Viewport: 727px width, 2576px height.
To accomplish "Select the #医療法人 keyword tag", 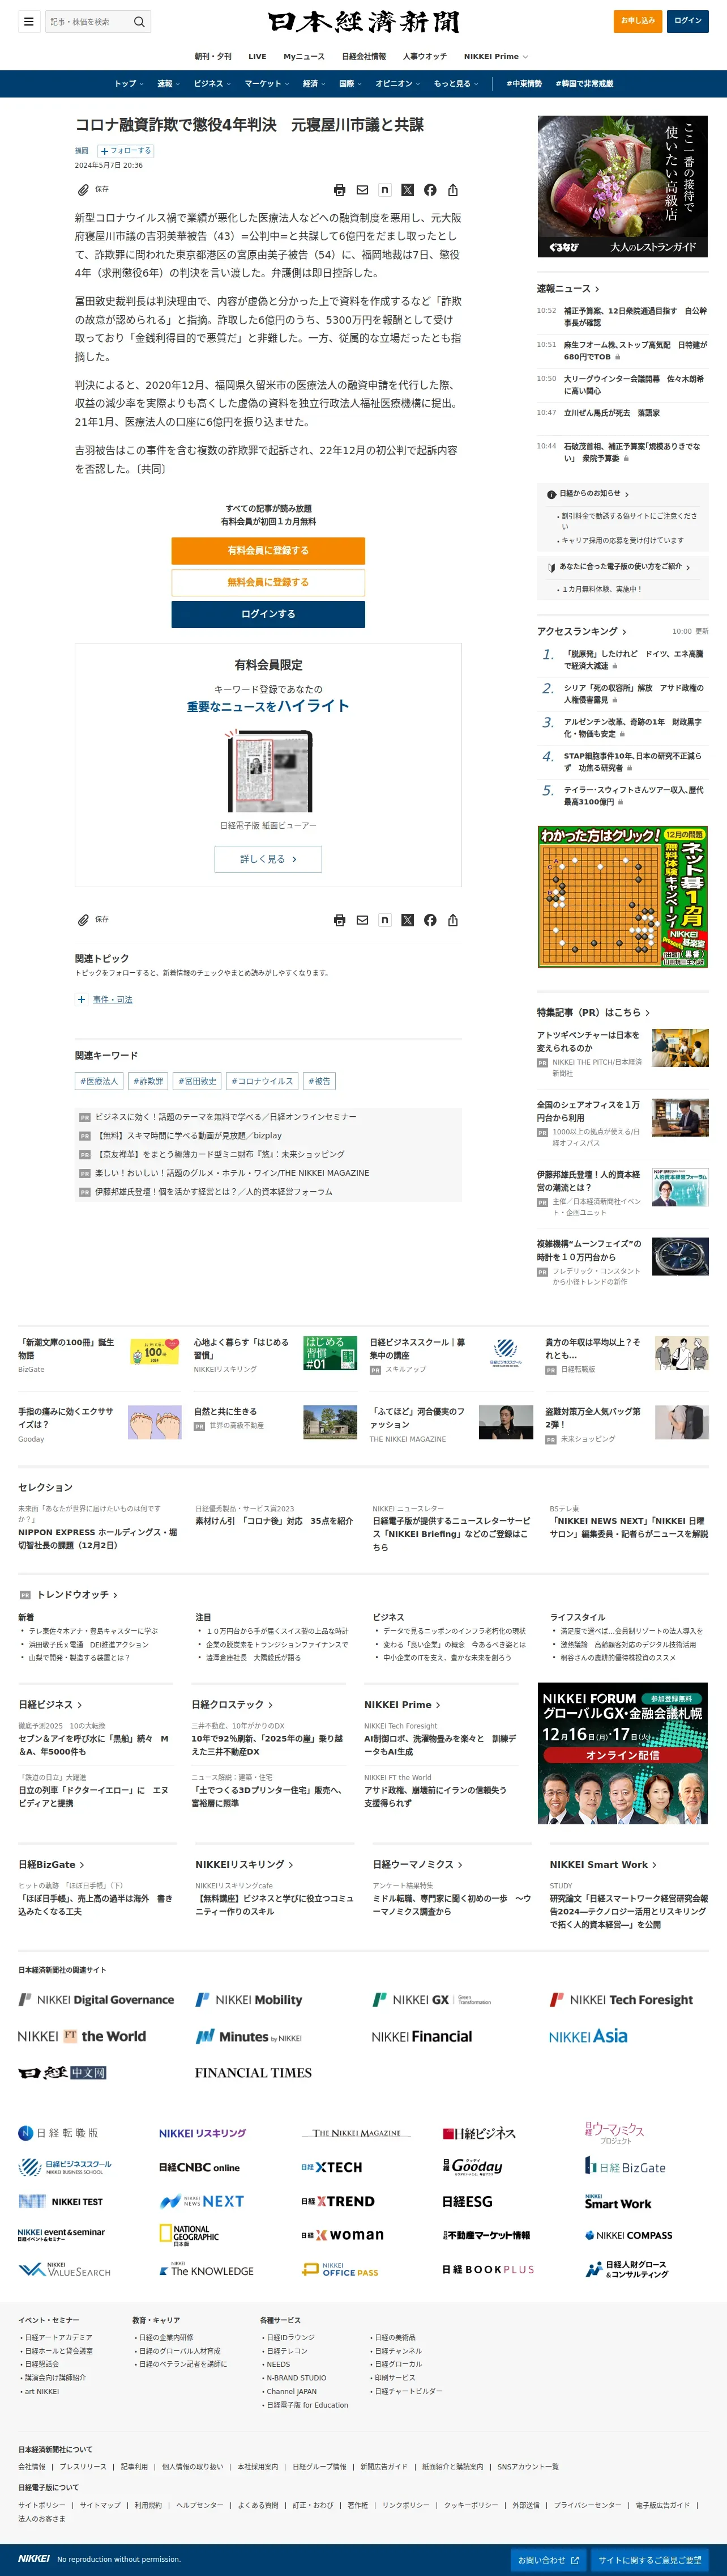I will (x=99, y=1081).
